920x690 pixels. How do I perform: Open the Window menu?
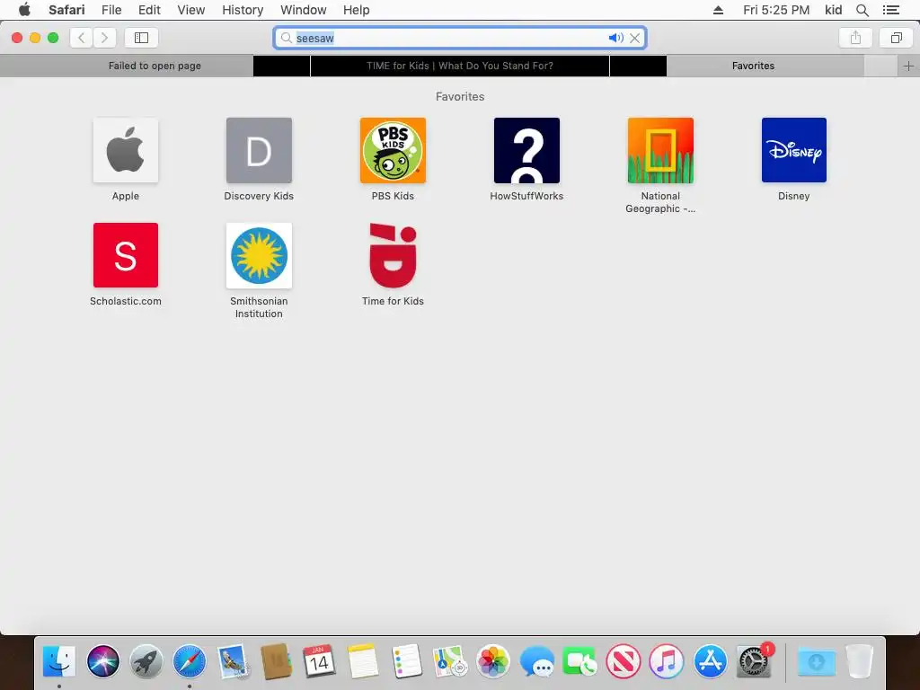pyautogui.click(x=304, y=10)
